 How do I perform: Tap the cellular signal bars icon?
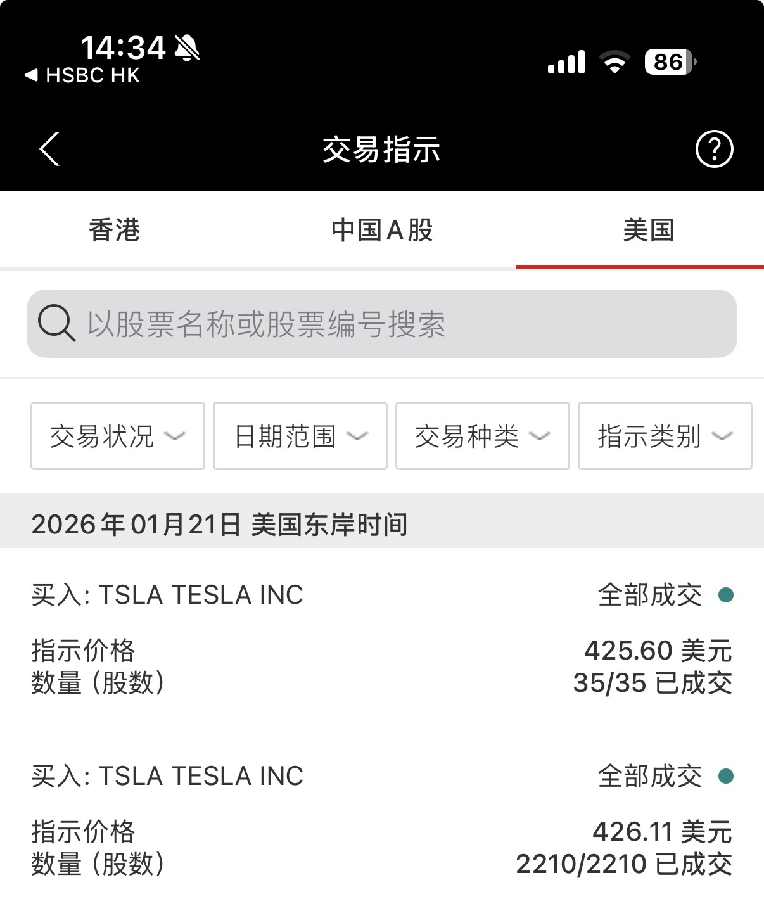point(566,63)
